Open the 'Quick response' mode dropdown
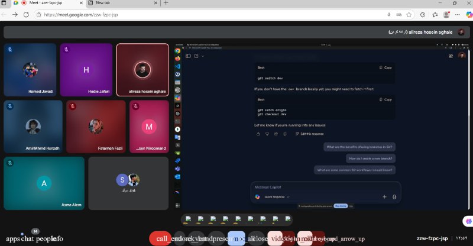The height and width of the screenshot is (246, 473). [x=277, y=197]
